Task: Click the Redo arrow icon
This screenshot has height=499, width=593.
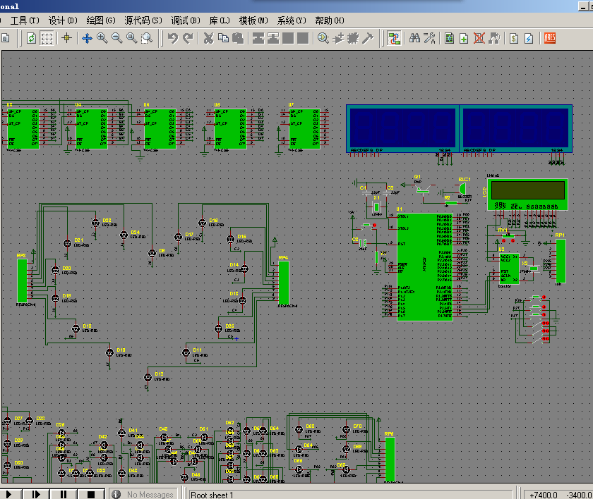Action: pos(188,38)
